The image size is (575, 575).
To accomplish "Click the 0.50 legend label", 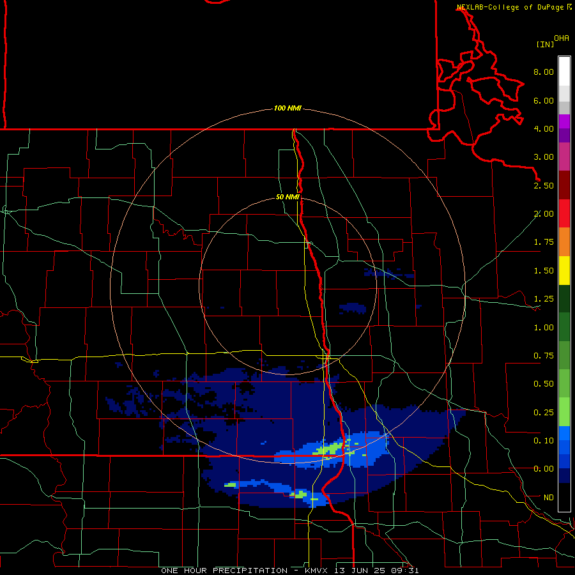I will point(544,384).
